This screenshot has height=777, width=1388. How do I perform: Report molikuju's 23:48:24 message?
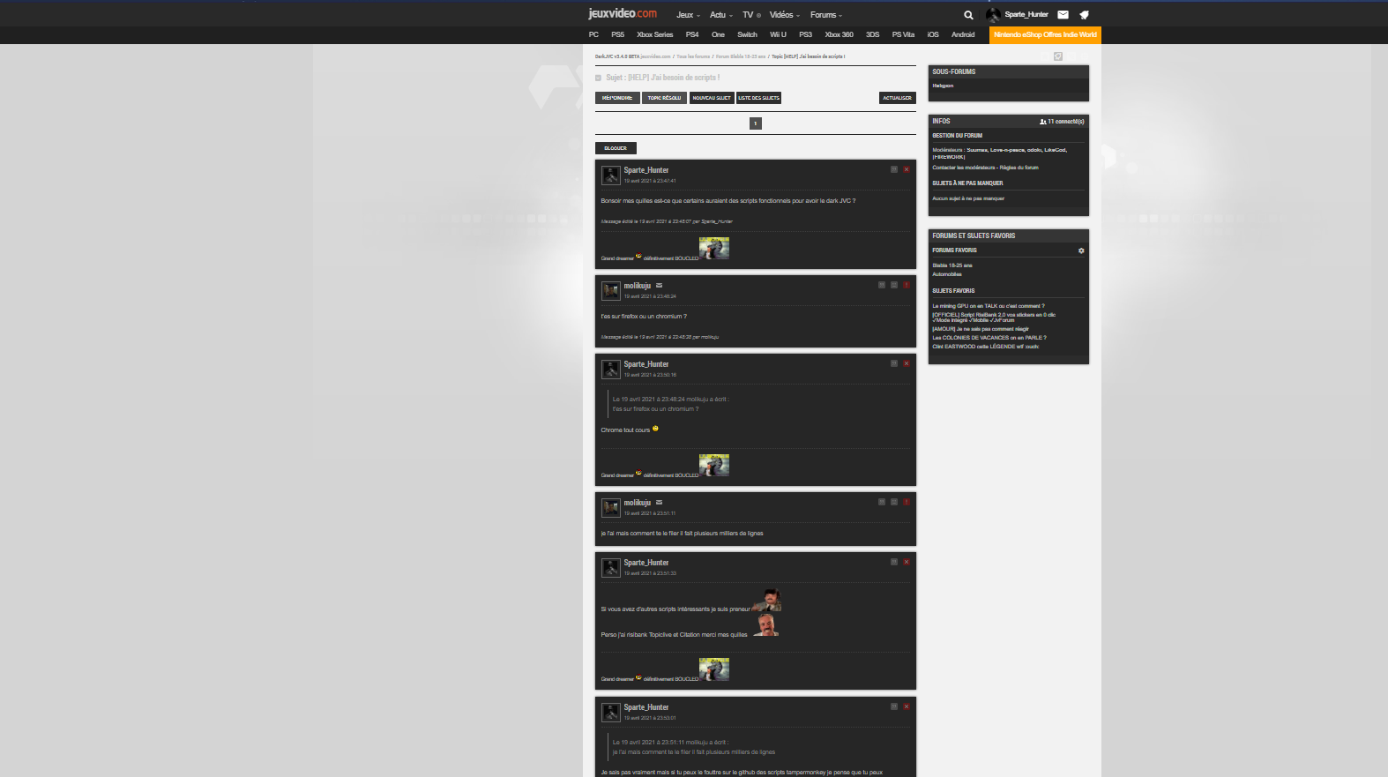[906, 285]
